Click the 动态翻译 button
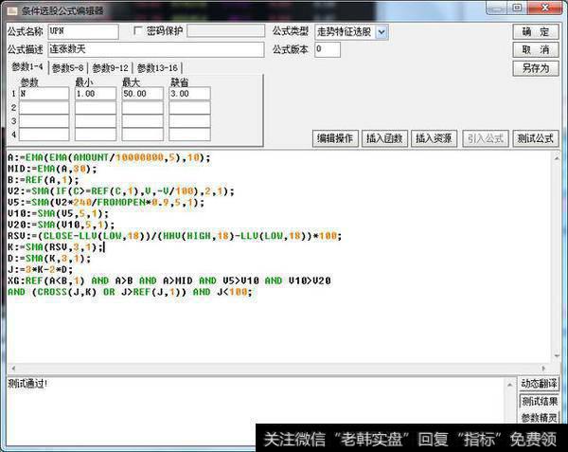Screen dimensions: 568x452 point(539,384)
